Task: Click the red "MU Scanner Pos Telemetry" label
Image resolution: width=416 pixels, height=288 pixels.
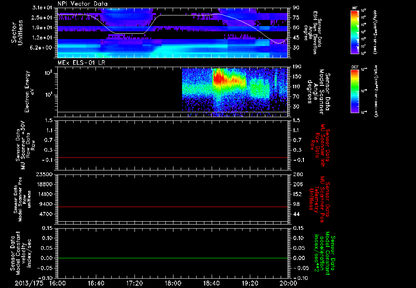Action: click(x=320, y=199)
